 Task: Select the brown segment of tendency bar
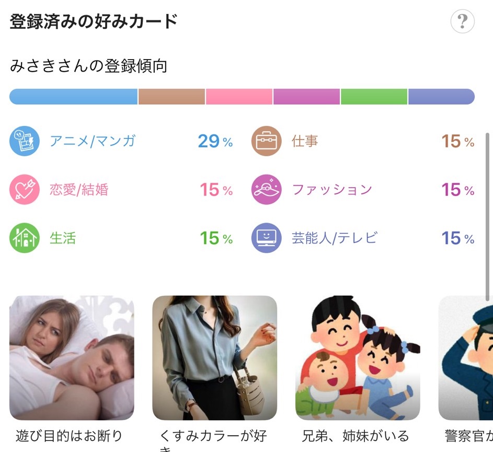(x=171, y=97)
